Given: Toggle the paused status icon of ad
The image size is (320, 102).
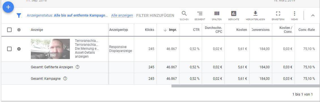Looking at the screenshot, I should pos(19,49).
